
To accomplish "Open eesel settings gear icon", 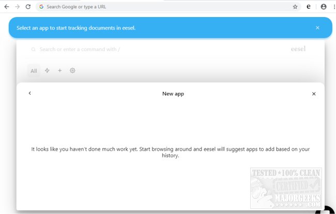I will tap(72, 70).
